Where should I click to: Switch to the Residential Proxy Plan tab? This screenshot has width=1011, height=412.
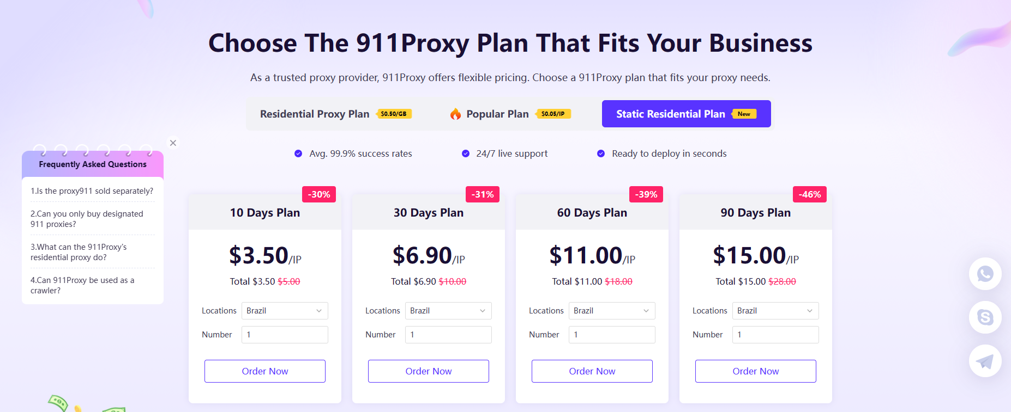pyautogui.click(x=315, y=114)
